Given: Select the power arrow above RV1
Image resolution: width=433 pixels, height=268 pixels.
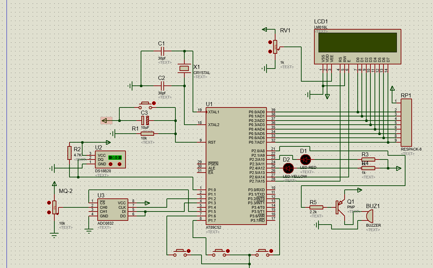Looking at the screenshot, I should pyautogui.click(x=265, y=30).
